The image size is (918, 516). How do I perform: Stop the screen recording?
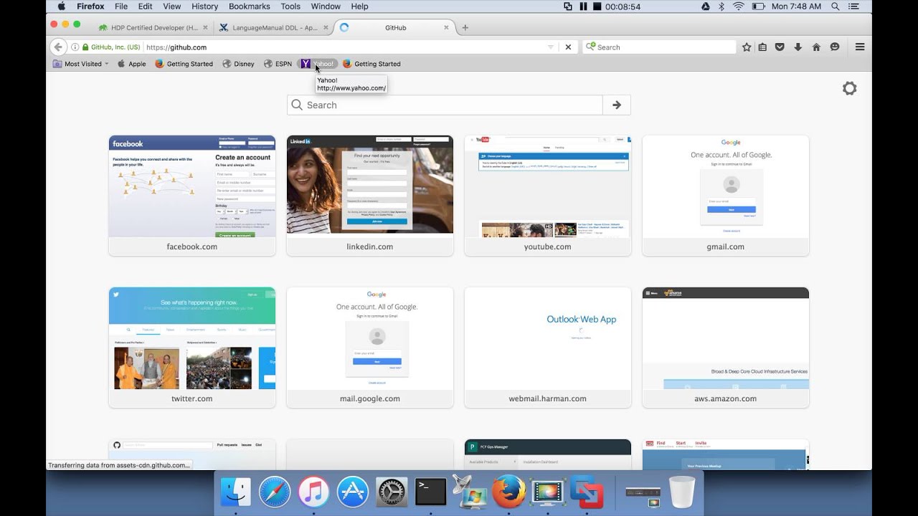595,6
